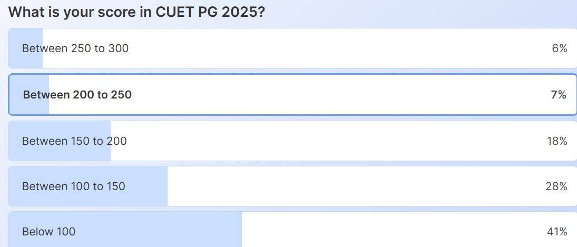
Task: Click the 6% result percentage
Action: pos(559,48)
